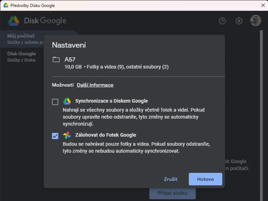Click the Zrušit button
The height and width of the screenshot is (201, 268).
tap(170, 179)
